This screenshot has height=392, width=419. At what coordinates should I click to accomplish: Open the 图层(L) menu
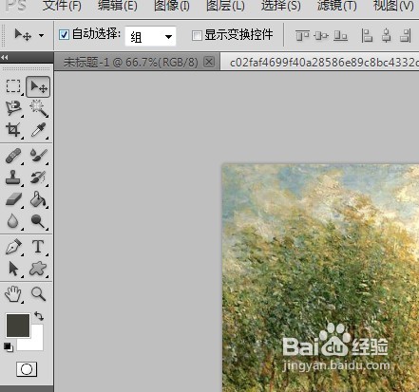[225, 6]
